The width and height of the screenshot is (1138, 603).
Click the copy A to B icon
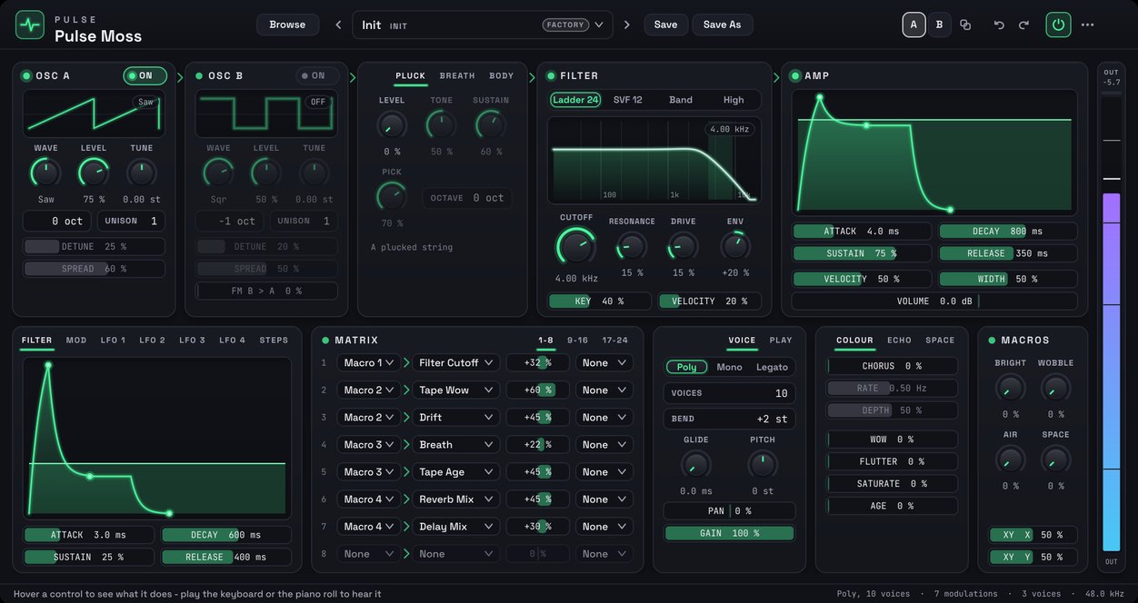pos(965,25)
